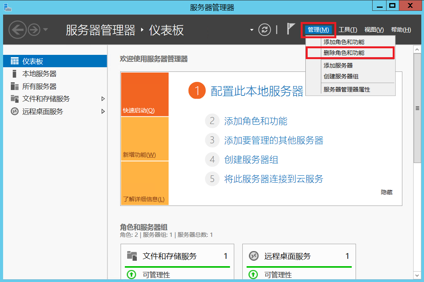Image resolution: width=424 pixels, height=282 pixels.
Task: Click the 文件和存储服务 tile icon
Action: [x=132, y=256]
